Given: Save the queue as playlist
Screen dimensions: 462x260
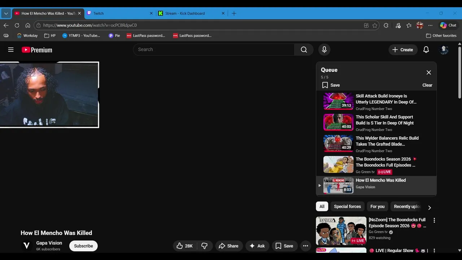Looking at the screenshot, I should click(x=331, y=85).
